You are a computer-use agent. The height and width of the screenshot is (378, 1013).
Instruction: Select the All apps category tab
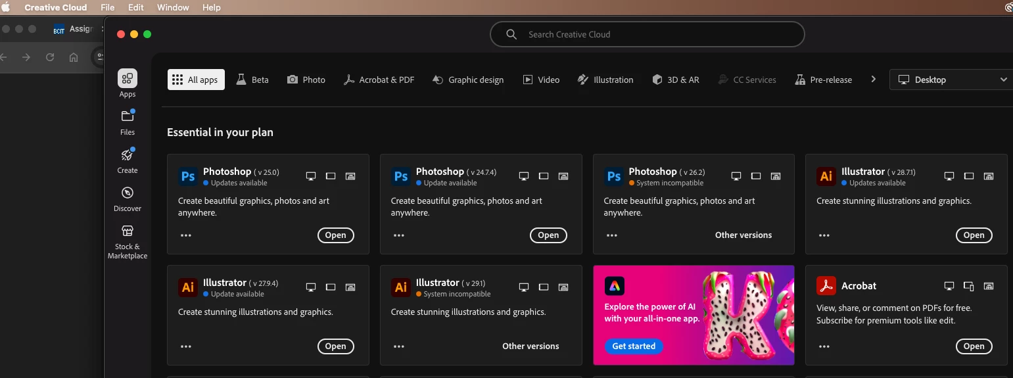tap(196, 80)
